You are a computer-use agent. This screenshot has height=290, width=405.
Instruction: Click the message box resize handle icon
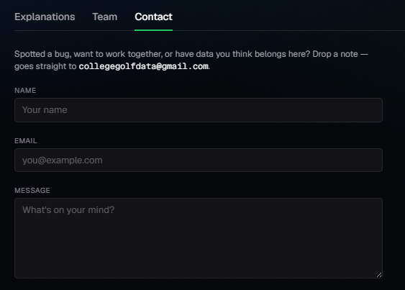[x=379, y=275]
